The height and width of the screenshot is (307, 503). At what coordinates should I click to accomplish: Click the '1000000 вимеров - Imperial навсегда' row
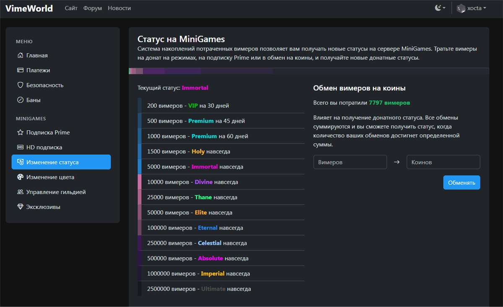coord(221,274)
